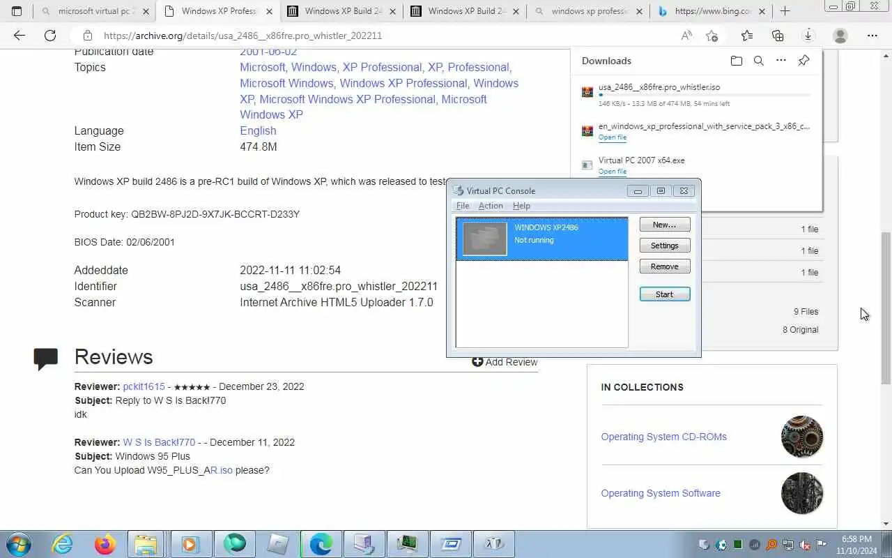Open the Windows Start menu

point(18,544)
